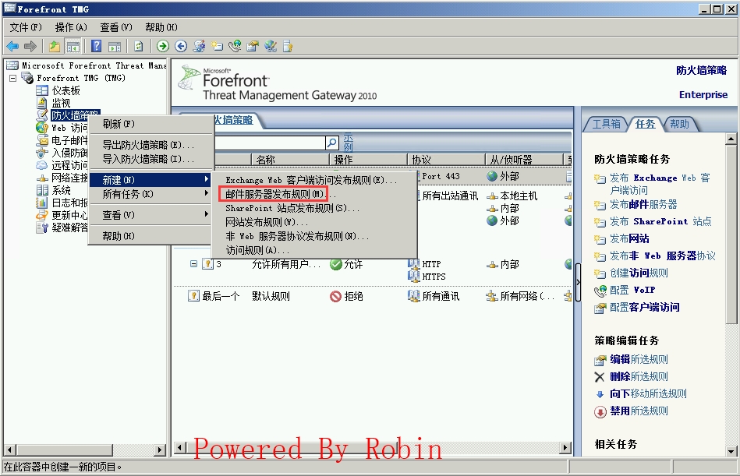The height and width of the screenshot is (476, 740).
Task: Click the 发布网站 task link
Action: pyautogui.click(x=629, y=238)
